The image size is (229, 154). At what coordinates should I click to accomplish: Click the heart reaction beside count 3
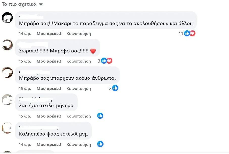point(110,61)
